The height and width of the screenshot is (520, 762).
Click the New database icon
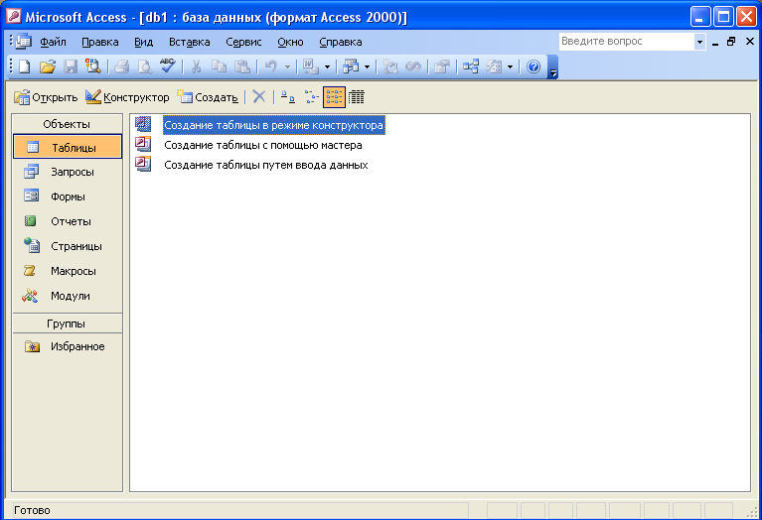(x=24, y=66)
